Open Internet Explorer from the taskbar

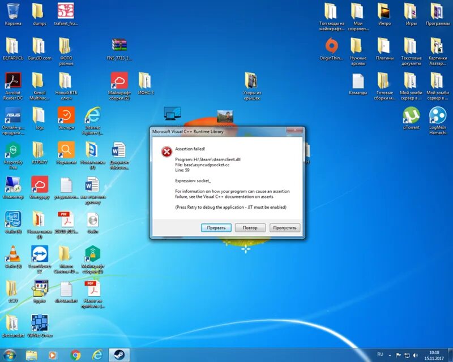[97, 355]
